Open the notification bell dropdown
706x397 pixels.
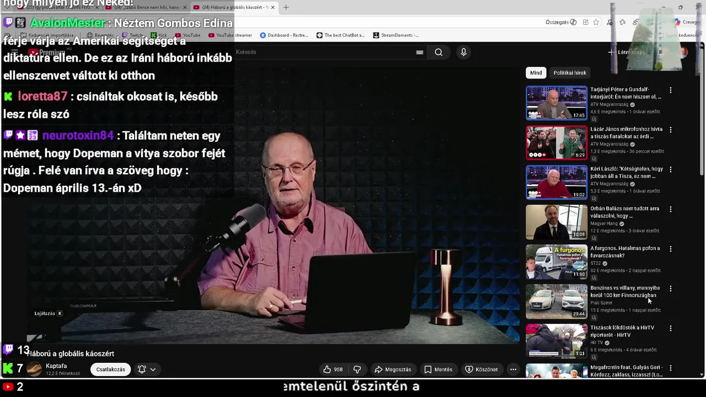coord(147,369)
